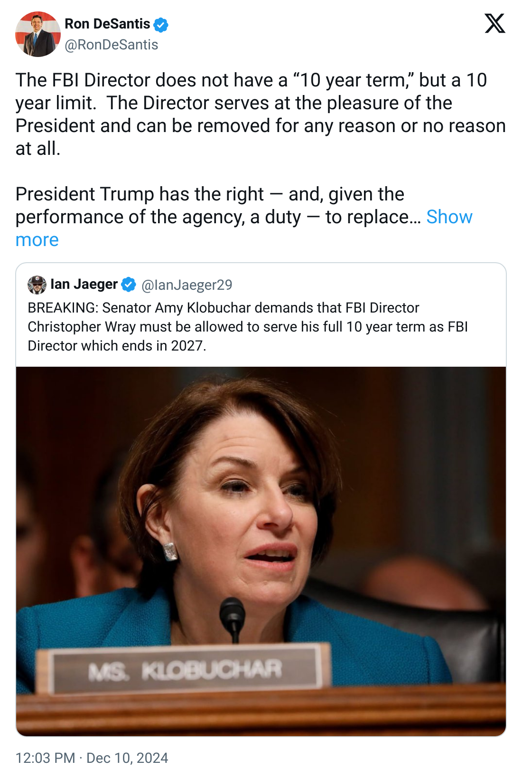The height and width of the screenshot is (779, 522).
Task: Click the @IanJaeger29 handle
Action: [187, 285]
